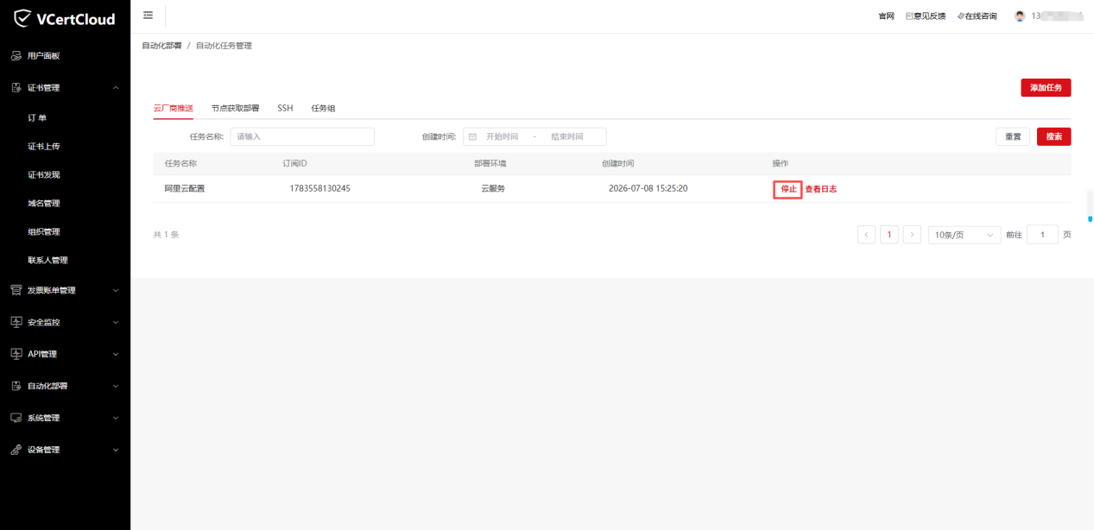Screen dimensions: 1094x530
Task: Click the 自动化部署 breadcrumb link
Action: [x=161, y=46]
